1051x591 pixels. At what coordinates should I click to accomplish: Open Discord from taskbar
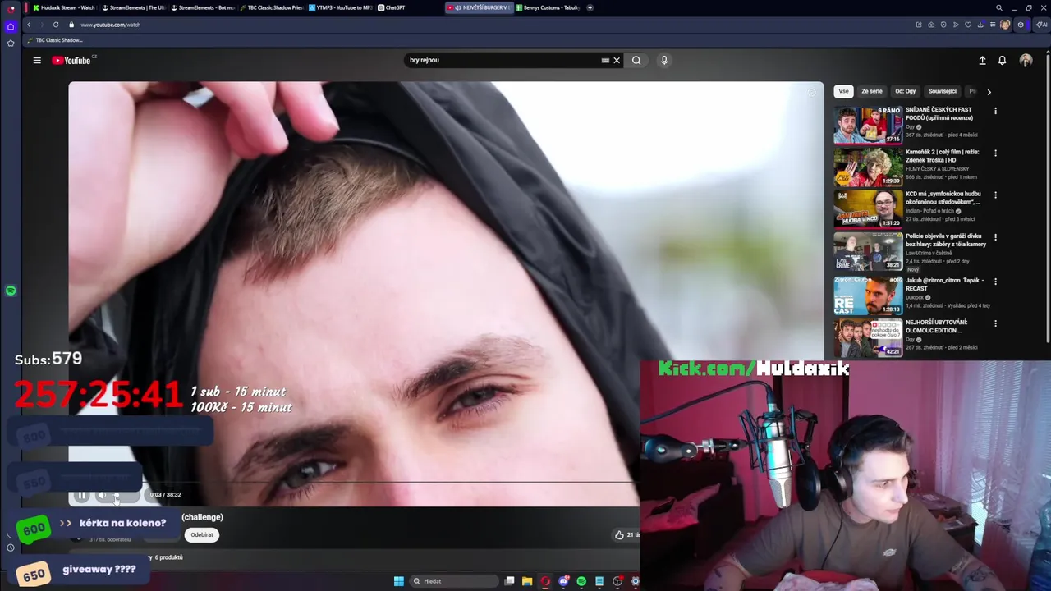563,581
